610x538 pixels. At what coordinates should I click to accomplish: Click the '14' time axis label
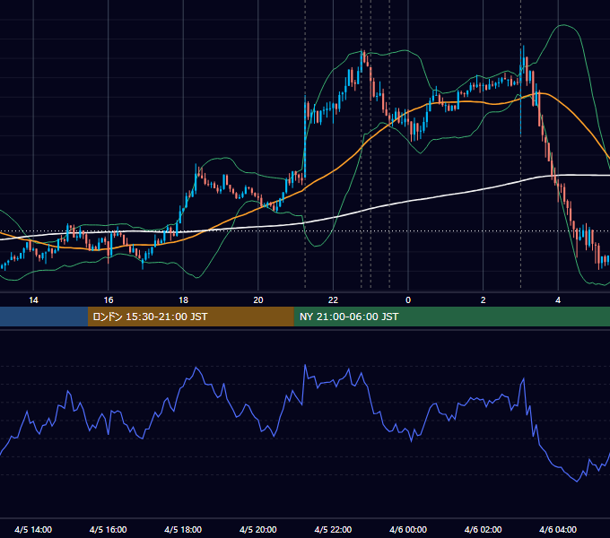point(33,300)
